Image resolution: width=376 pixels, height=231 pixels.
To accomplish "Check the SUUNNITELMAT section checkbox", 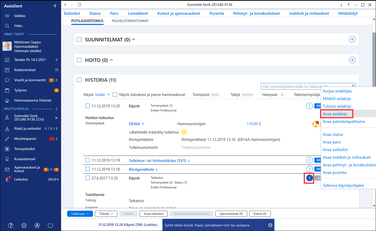I will (x=79, y=40).
